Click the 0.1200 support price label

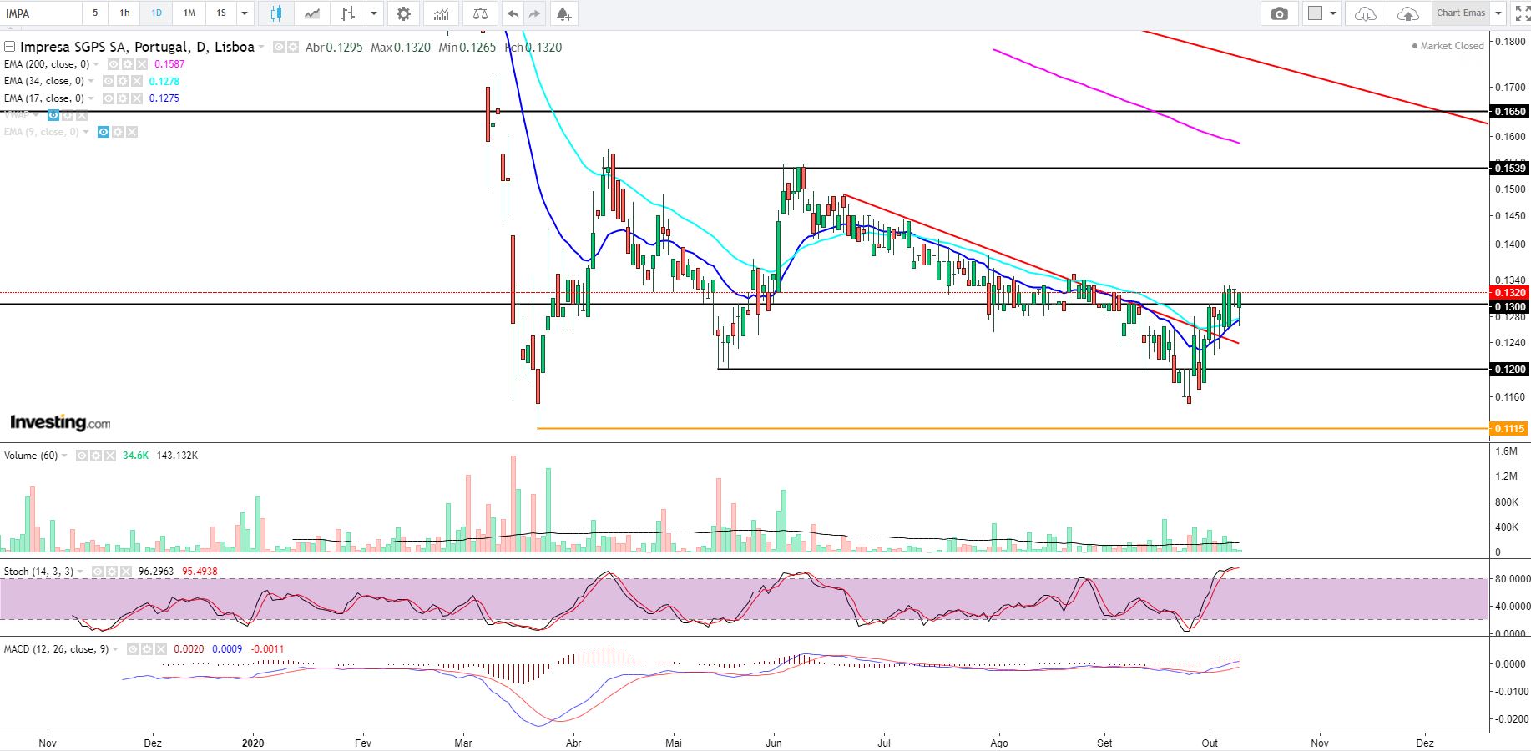coord(1510,370)
